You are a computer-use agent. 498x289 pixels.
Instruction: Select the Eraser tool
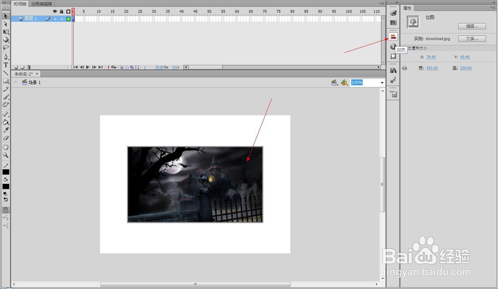pyautogui.click(x=5, y=138)
